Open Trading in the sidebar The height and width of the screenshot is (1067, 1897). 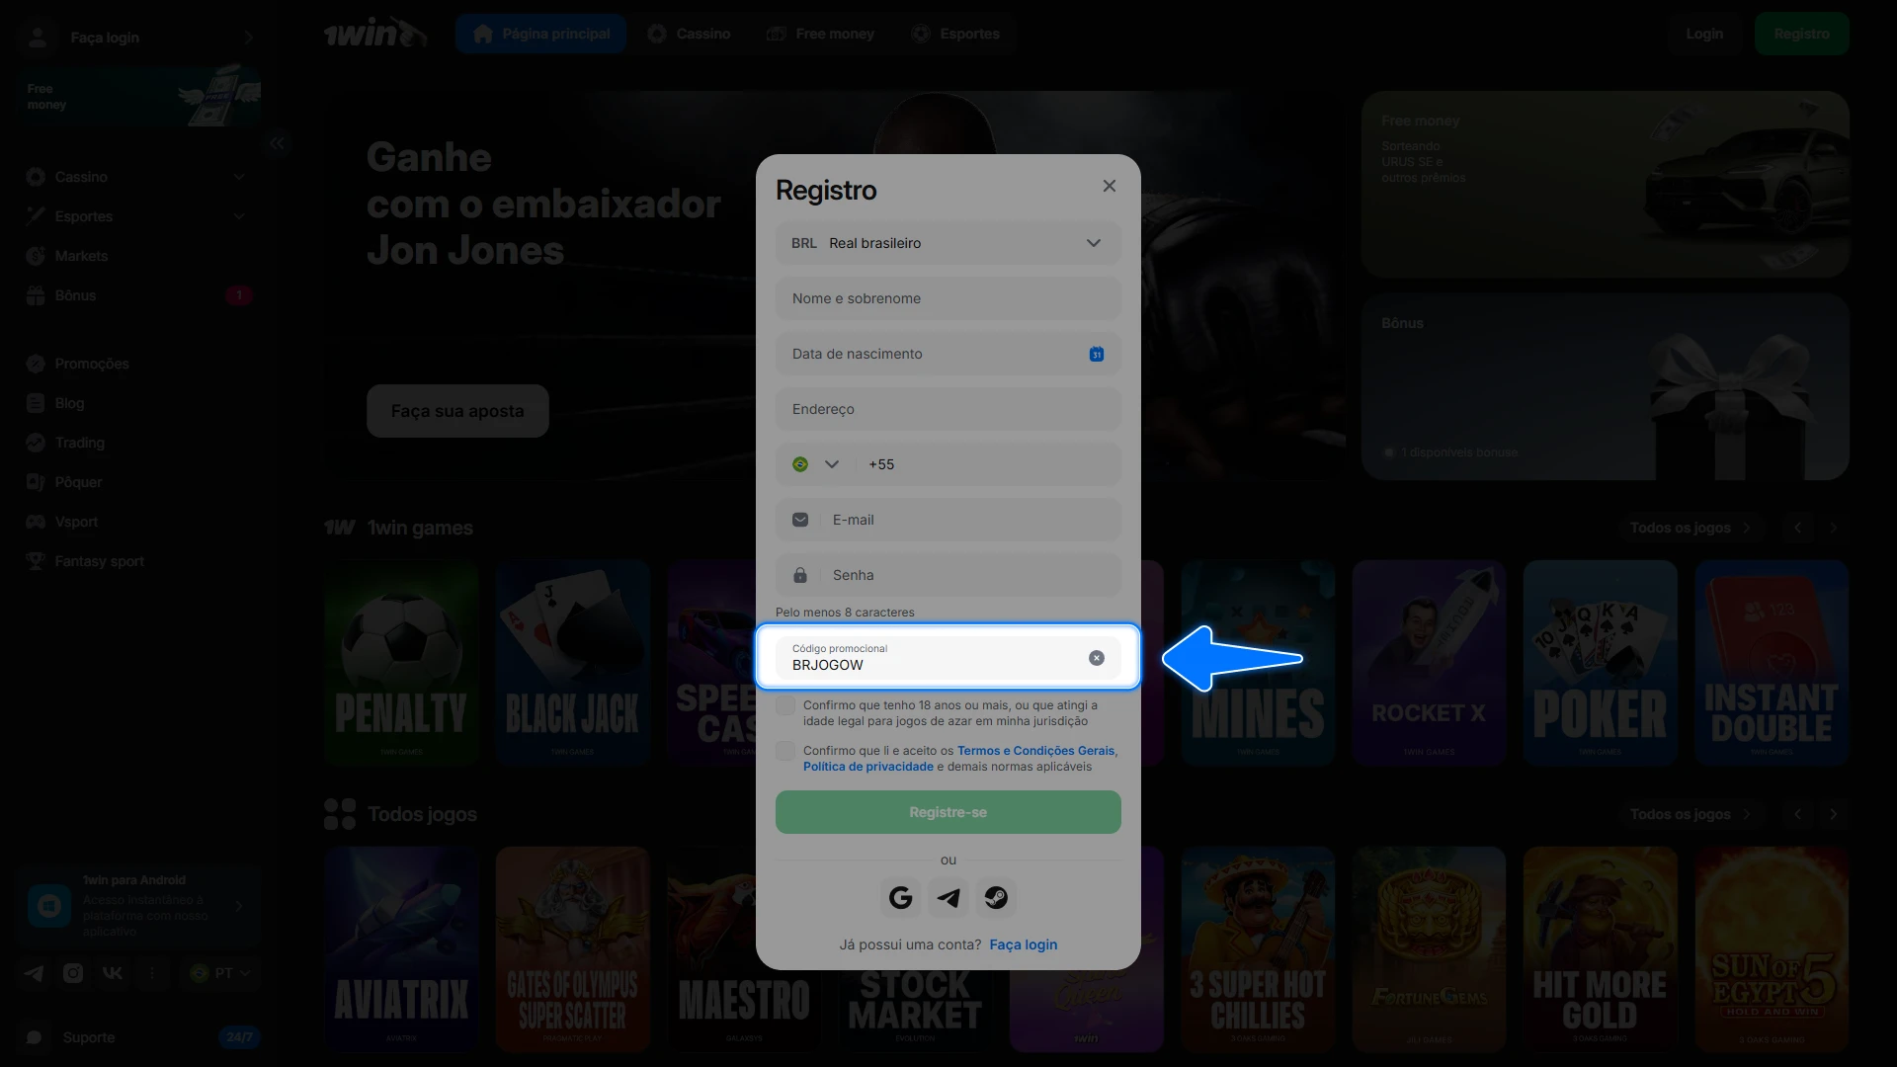pos(138,443)
